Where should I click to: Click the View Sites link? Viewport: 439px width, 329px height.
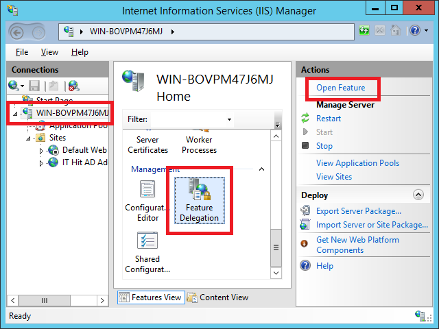(x=334, y=177)
